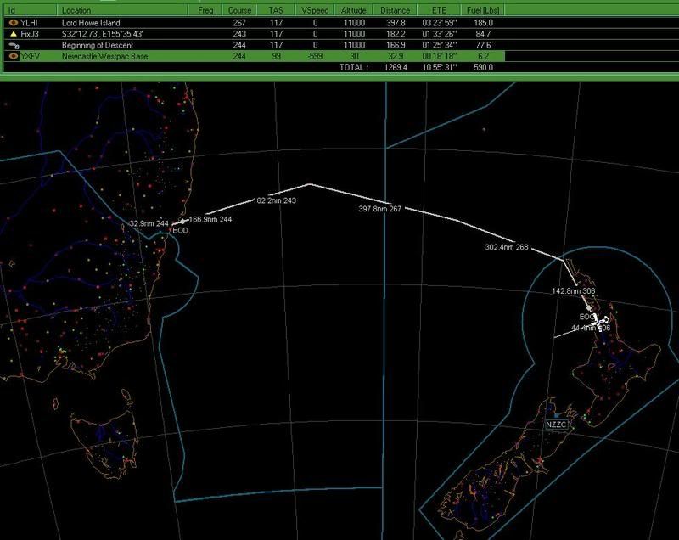
Task: Click the VSpeed column header
Action: click(314, 10)
